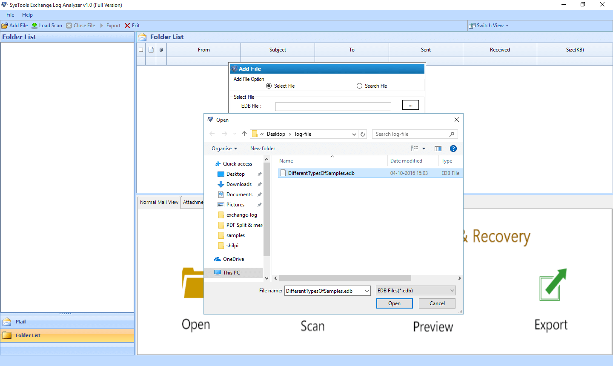Select the Search File radio button
613x366 pixels.
coord(359,86)
